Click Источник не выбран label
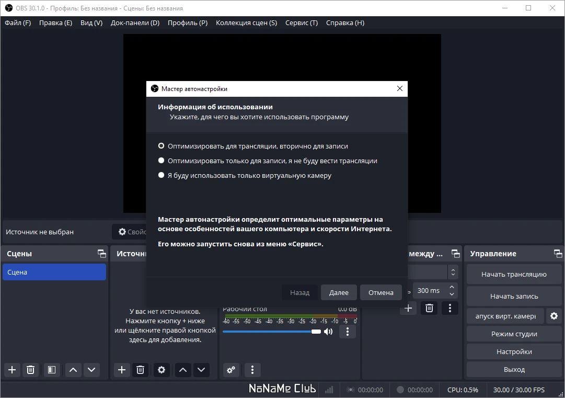The image size is (565, 398). [40, 232]
